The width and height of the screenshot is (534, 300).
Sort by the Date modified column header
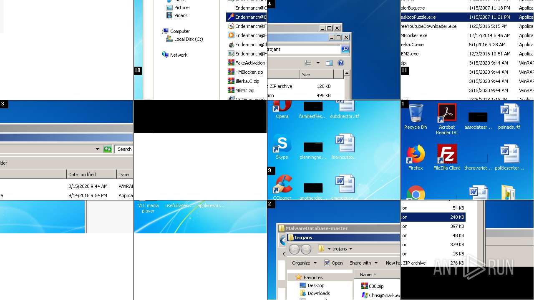pos(91,175)
